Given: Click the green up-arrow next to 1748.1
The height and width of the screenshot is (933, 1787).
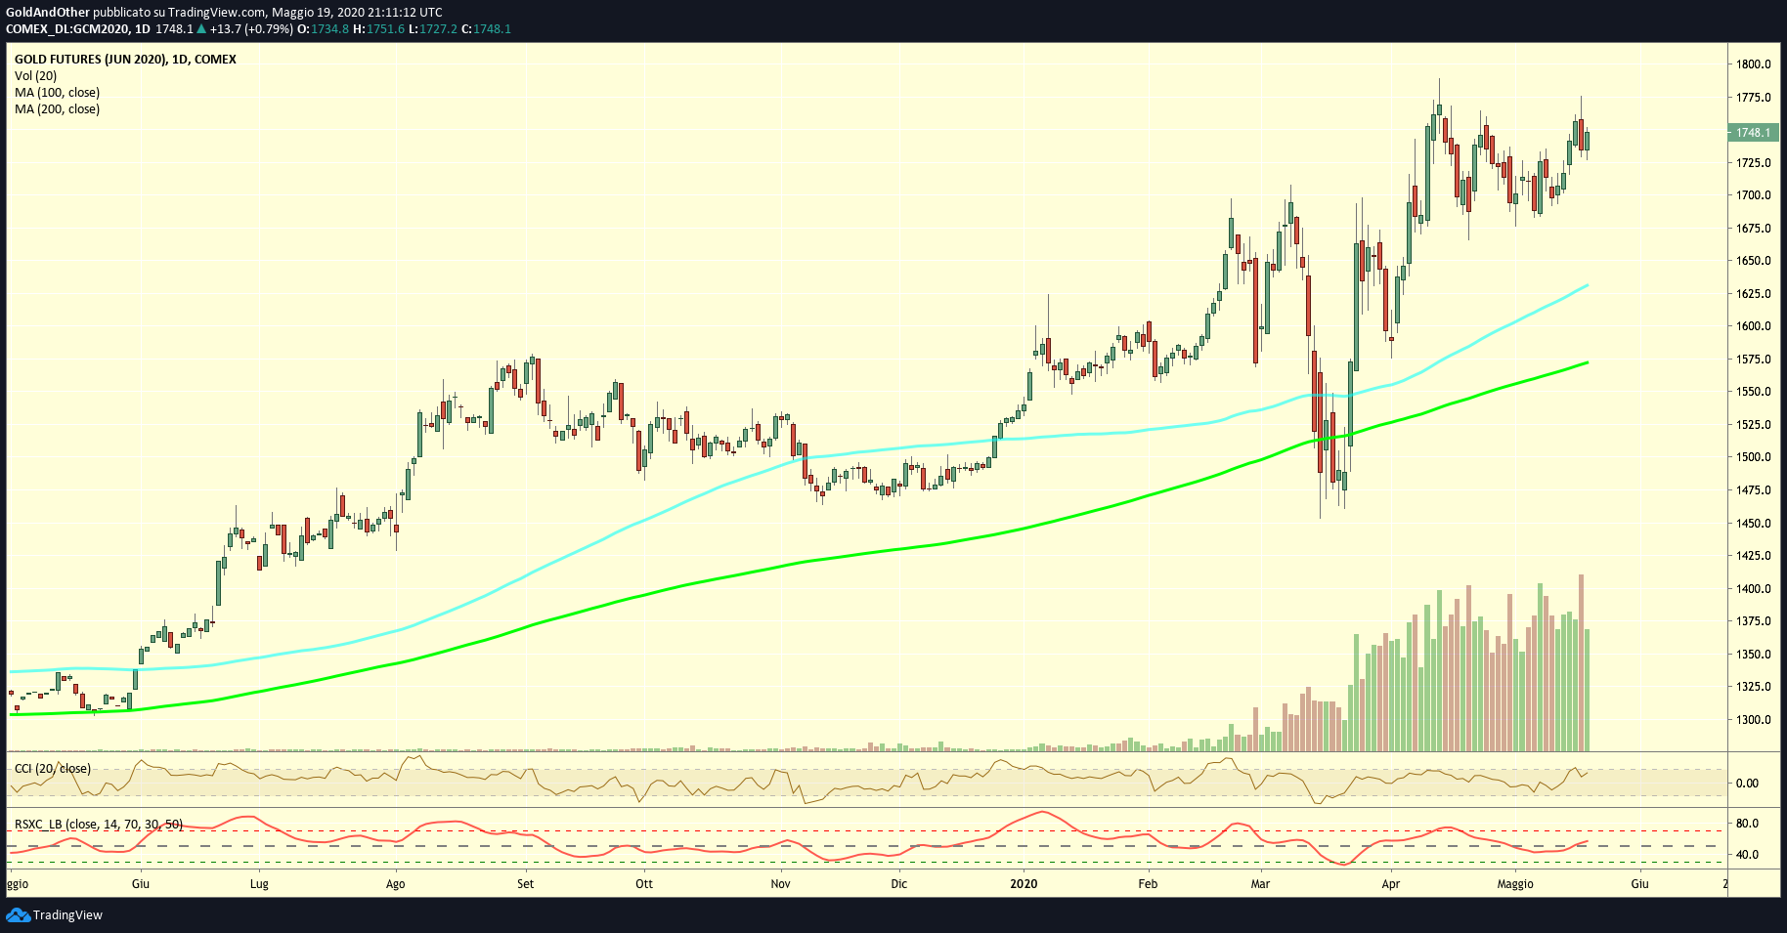Looking at the screenshot, I should click(x=201, y=29).
